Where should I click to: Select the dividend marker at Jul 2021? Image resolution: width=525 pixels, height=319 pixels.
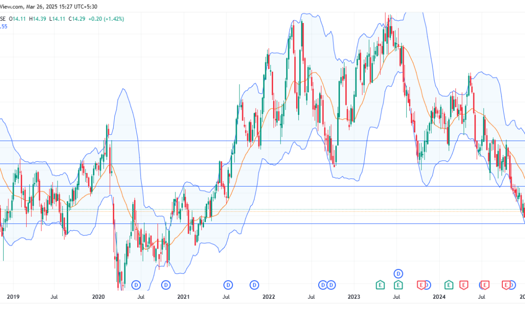[227, 285]
